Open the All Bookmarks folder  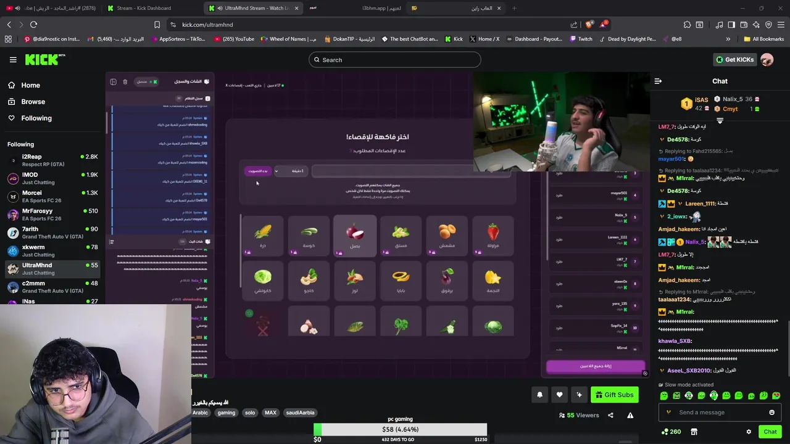click(x=763, y=39)
